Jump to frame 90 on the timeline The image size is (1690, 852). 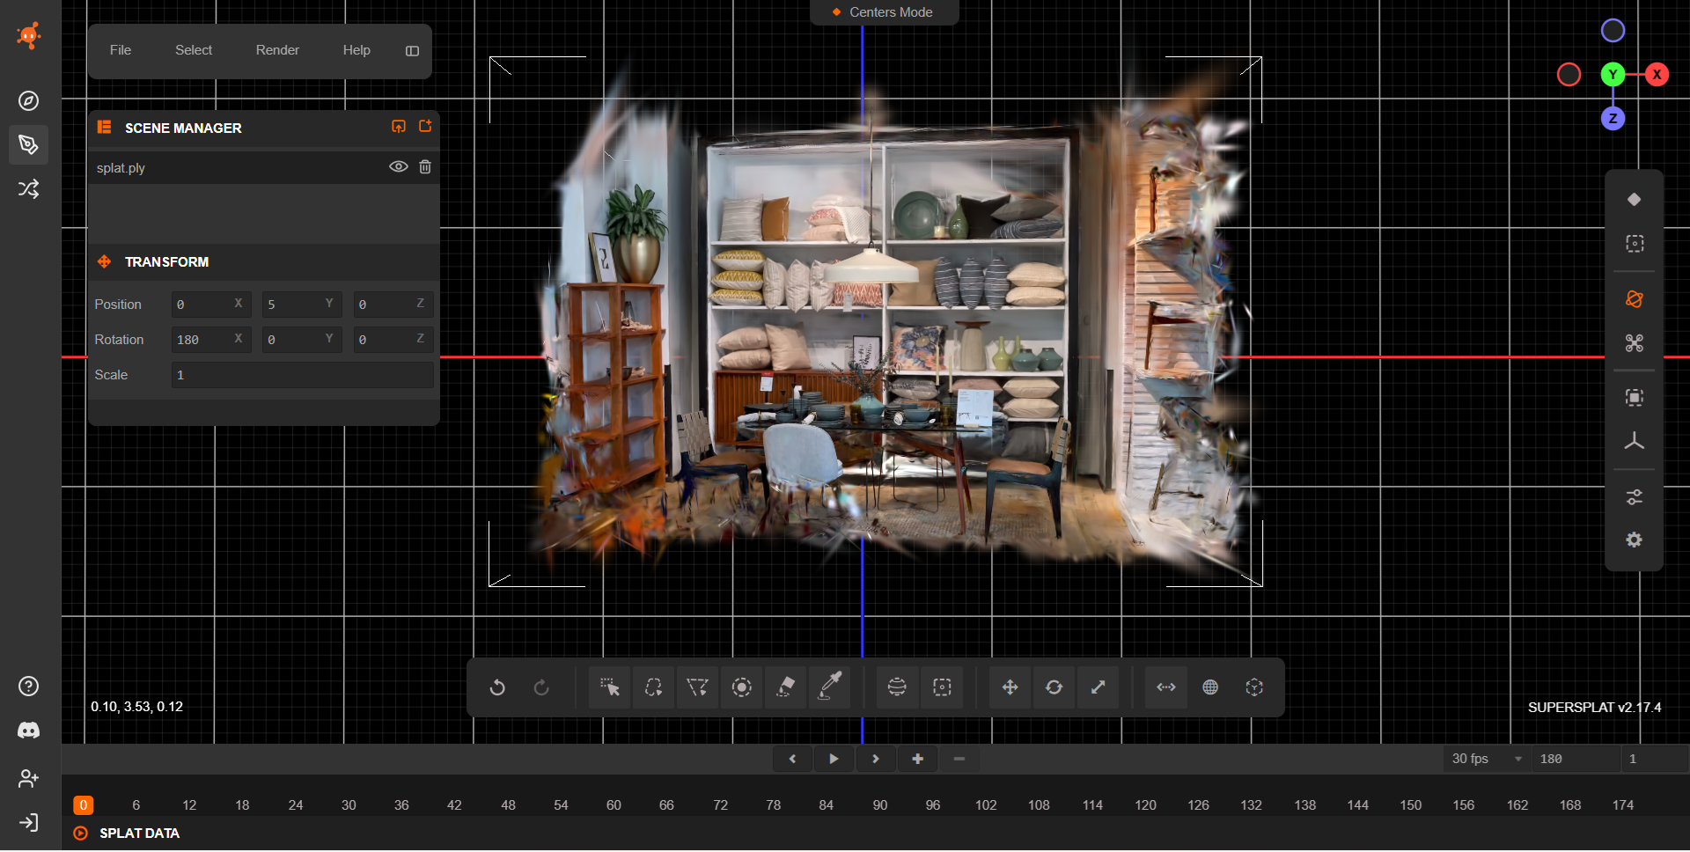point(879,805)
